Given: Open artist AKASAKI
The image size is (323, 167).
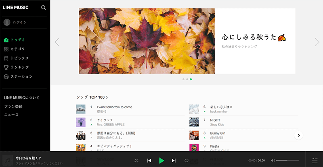Looking at the screenshot, I should (216, 138).
